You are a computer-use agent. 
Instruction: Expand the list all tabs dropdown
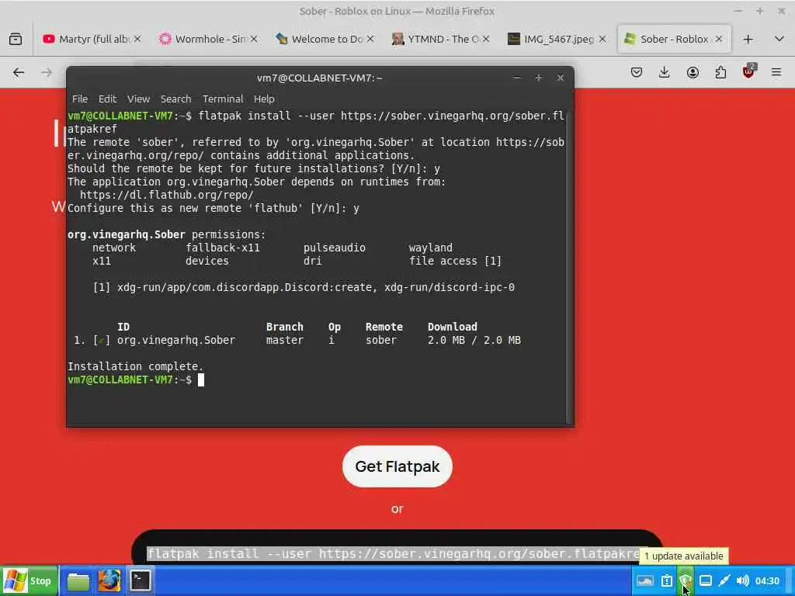pyautogui.click(x=779, y=39)
